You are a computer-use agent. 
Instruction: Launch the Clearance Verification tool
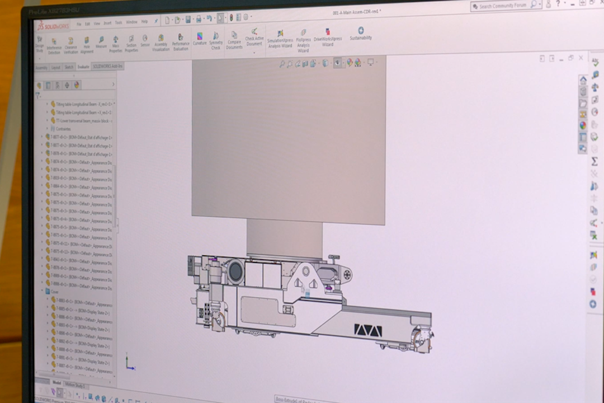pos(70,45)
